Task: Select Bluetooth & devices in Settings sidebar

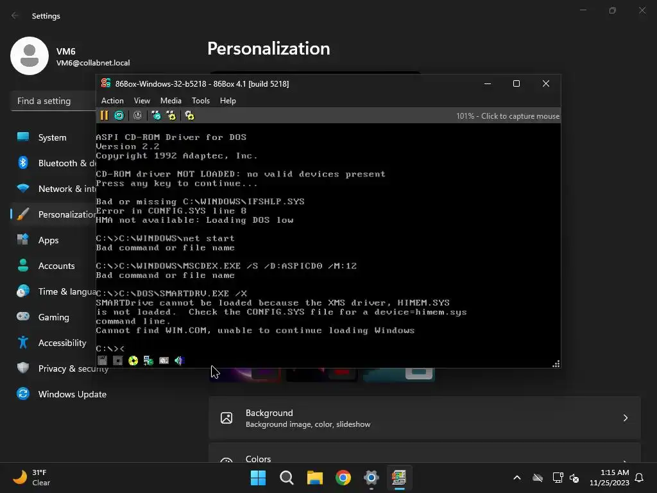Action: pyautogui.click(x=54, y=163)
